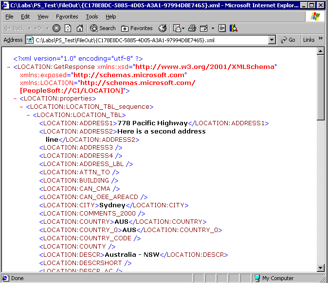This screenshot has height=283, width=328.
Task: Click the Discuss toolbar icon
Action: [x=222, y=28]
